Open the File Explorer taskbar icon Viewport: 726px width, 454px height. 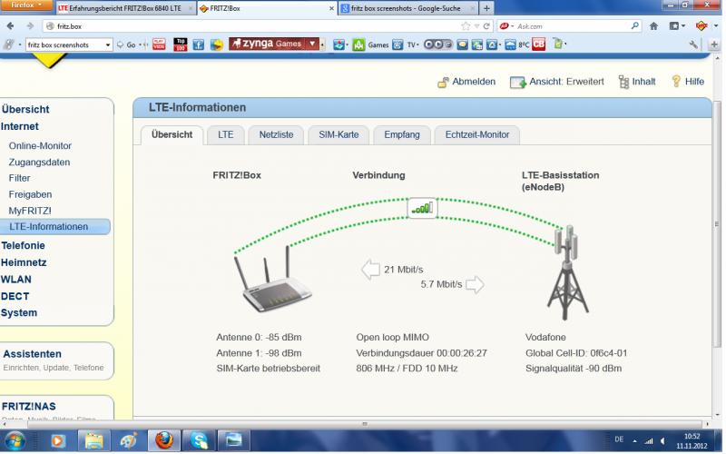94,440
